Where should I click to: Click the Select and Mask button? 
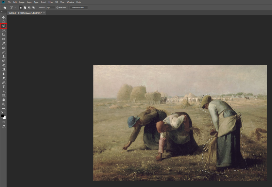click(x=79, y=7)
